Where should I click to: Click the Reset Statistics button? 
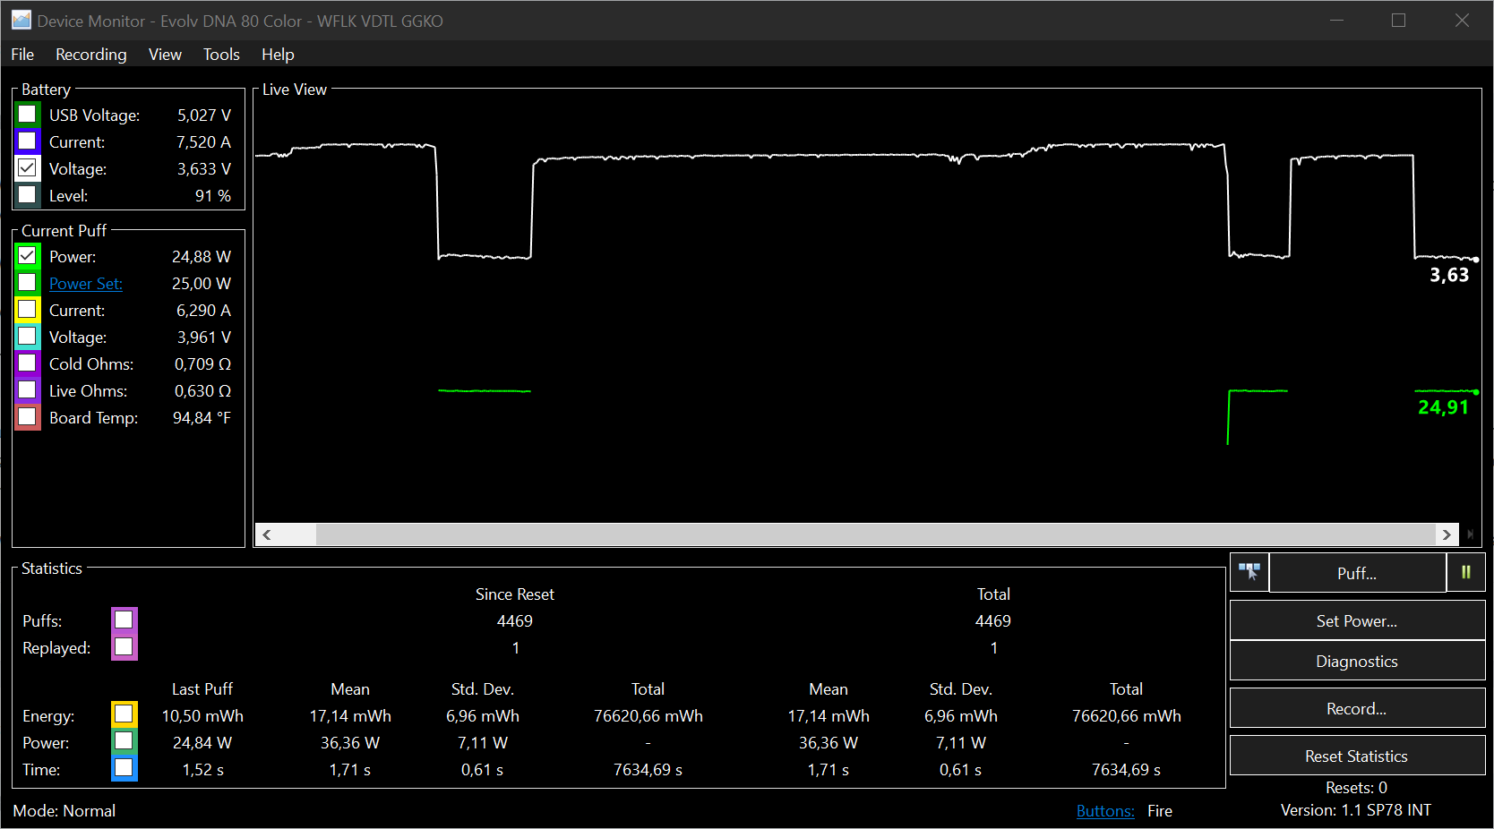click(x=1356, y=756)
